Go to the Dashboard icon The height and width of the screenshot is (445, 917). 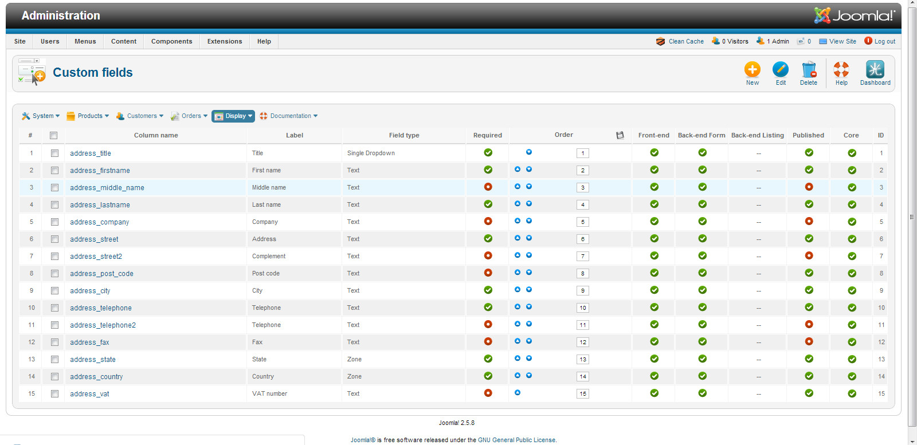tap(875, 70)
